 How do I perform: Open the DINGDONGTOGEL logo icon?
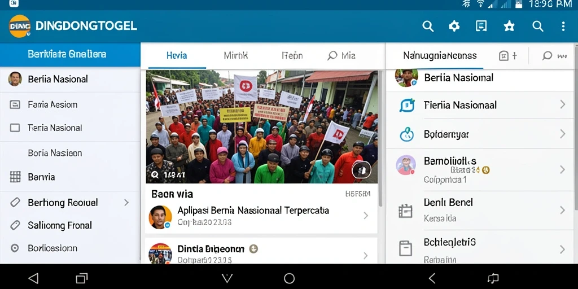click(20, 26)
